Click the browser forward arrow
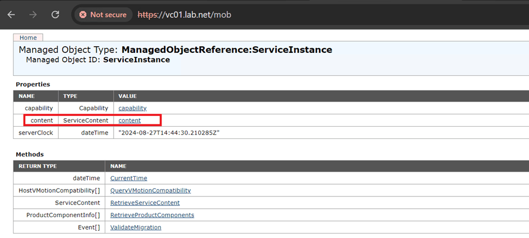529x238 pixels. [33, 15]
